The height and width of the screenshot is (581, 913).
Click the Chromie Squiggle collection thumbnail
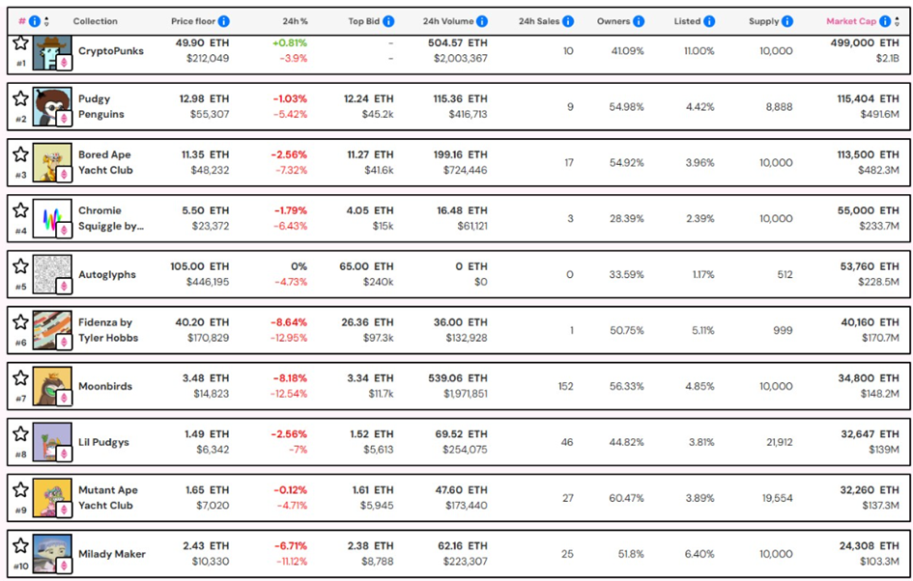tap(52, 218)
